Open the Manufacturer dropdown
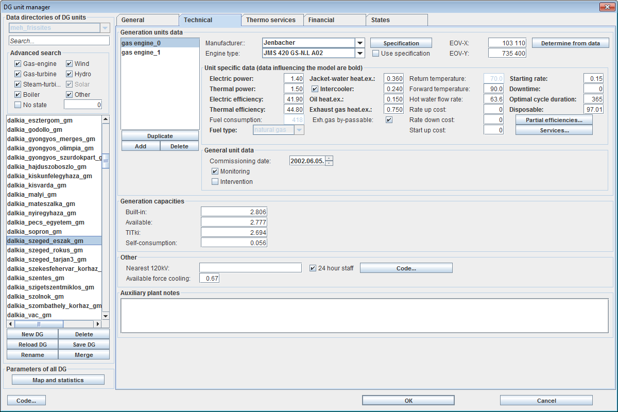This screenshot has width=618, height=412. tap(360, 43)
